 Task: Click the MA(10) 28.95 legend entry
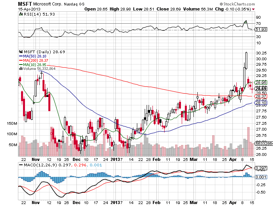click(35, 65)
